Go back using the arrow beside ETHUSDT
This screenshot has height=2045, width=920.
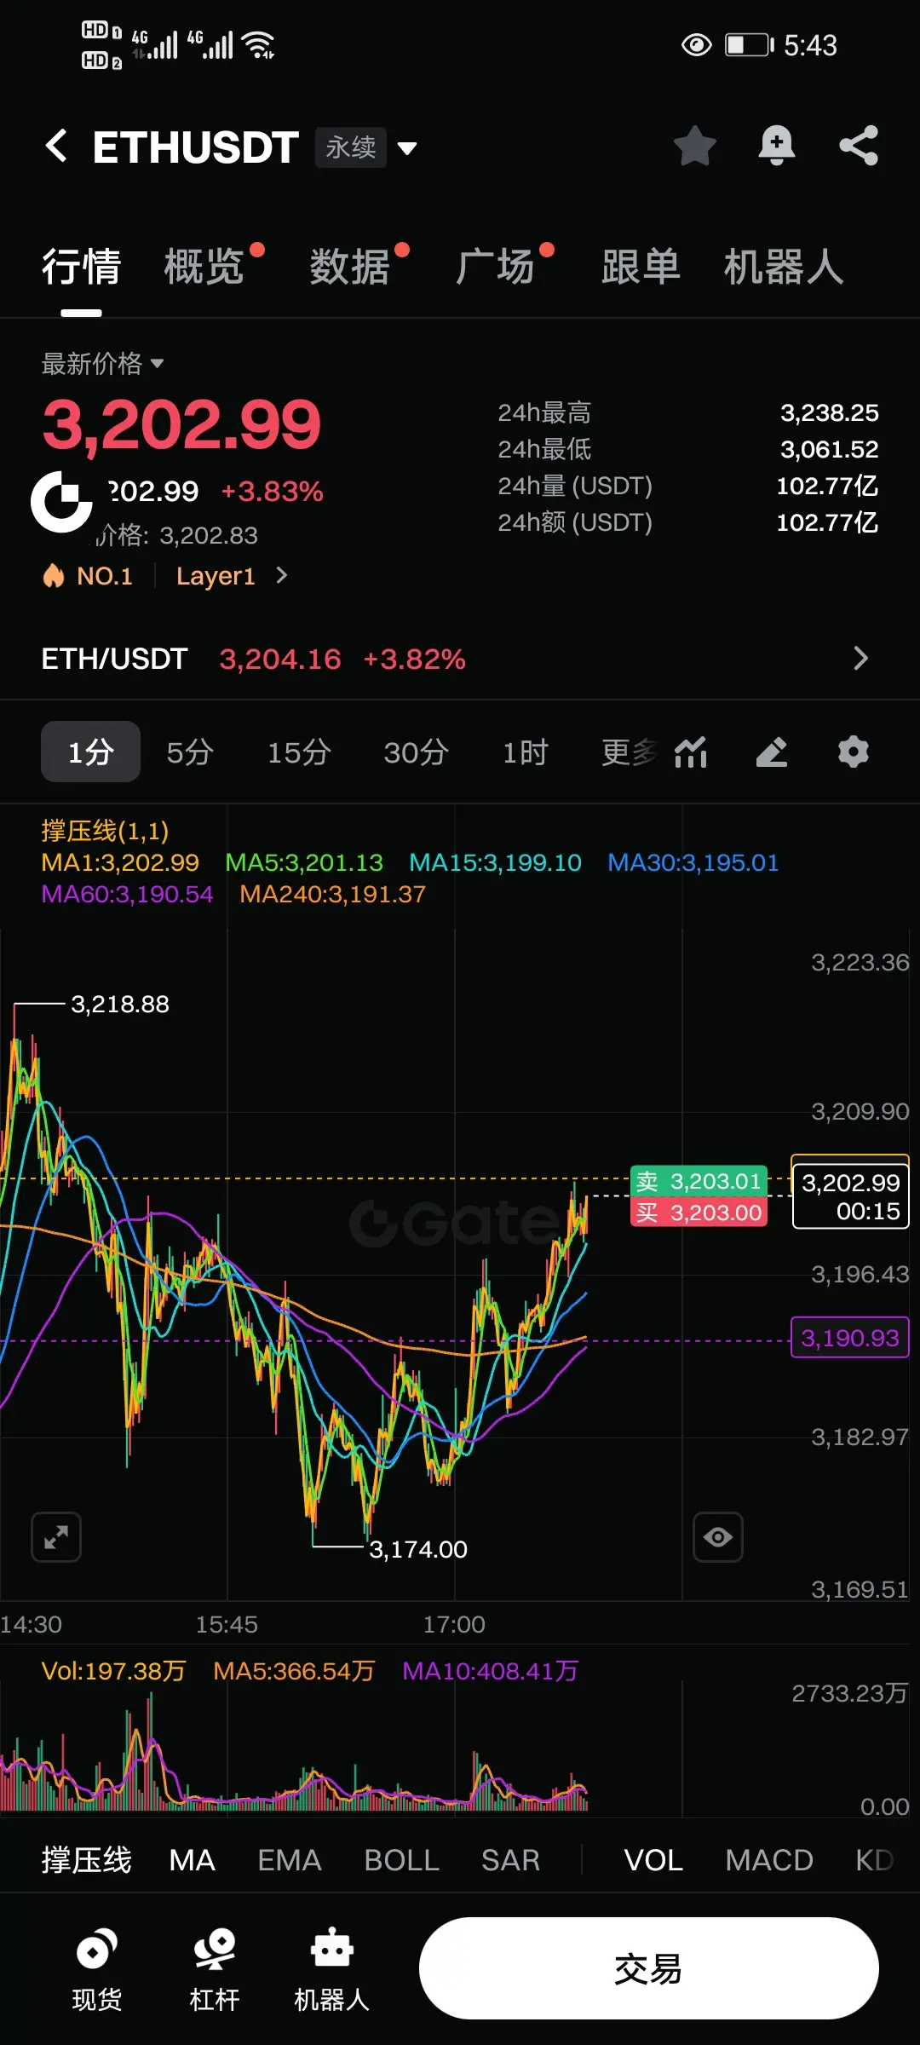click(56, 146)
